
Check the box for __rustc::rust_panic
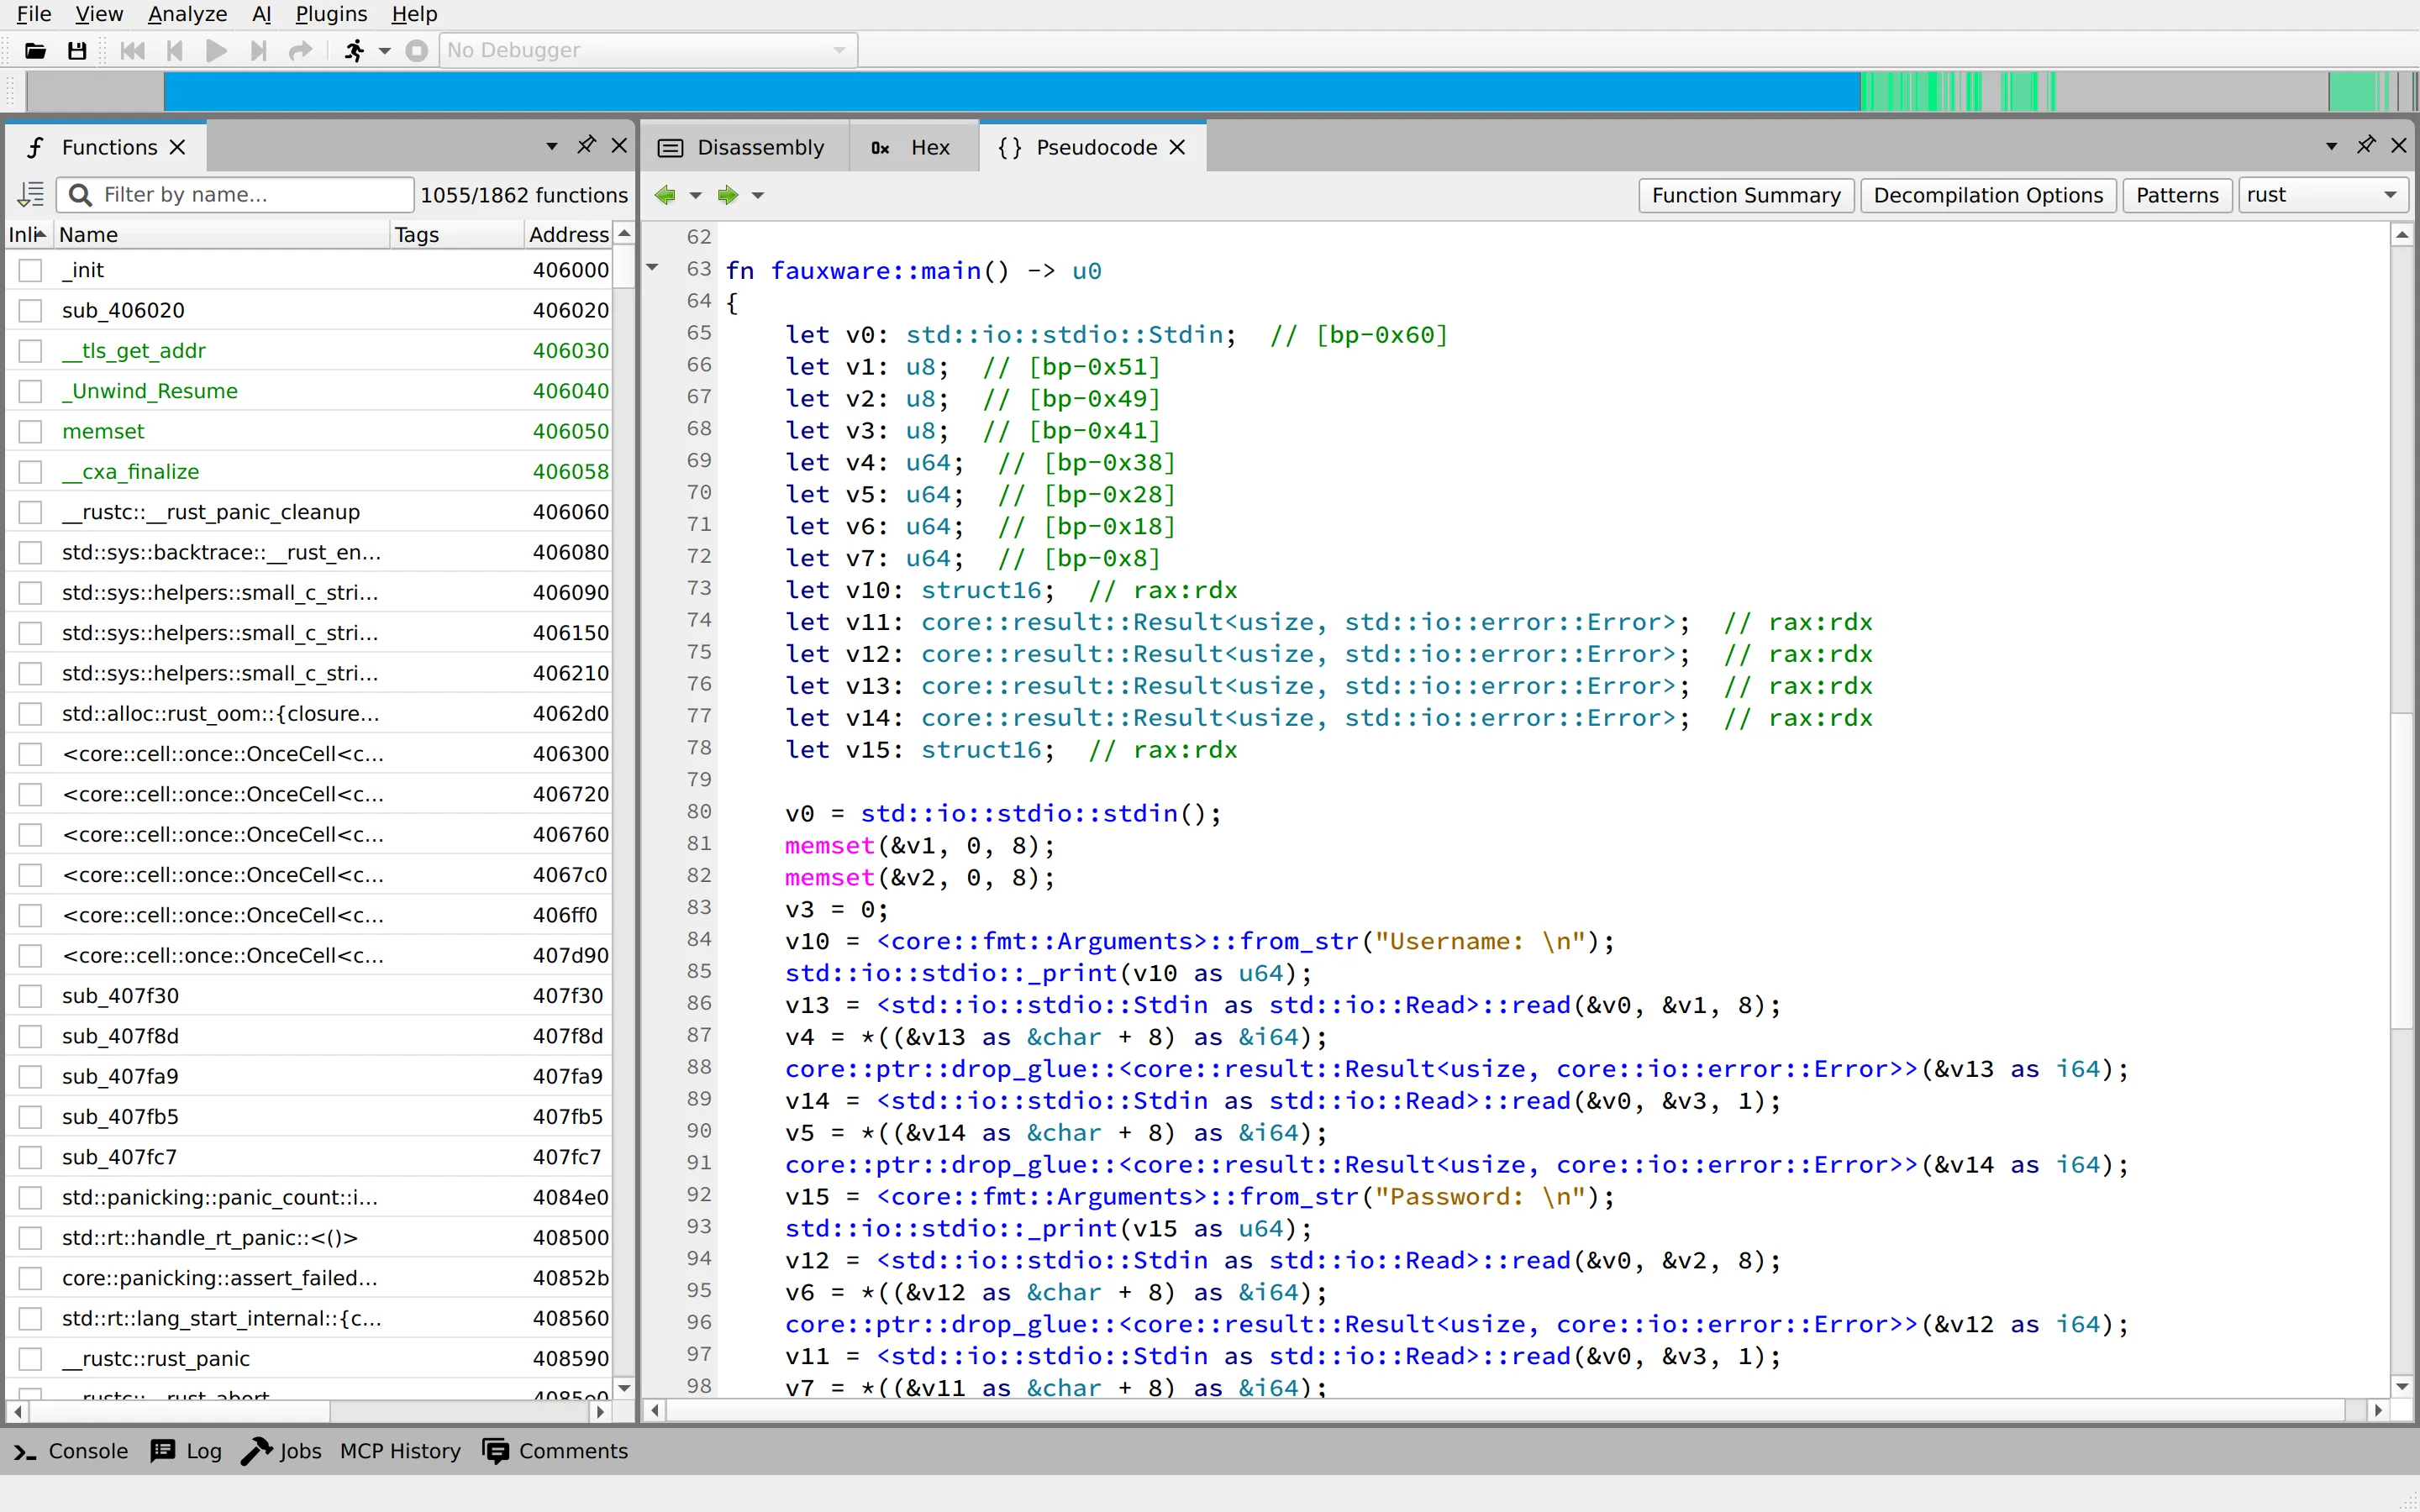coord(31,1359)
